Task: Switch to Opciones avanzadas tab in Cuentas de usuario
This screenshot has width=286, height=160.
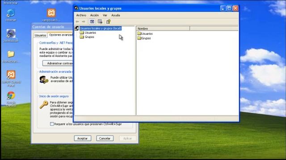Action: 60,35
